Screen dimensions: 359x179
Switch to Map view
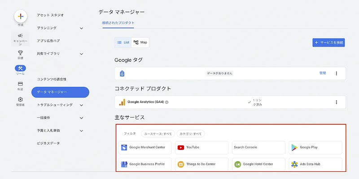(x=140, y=43)
